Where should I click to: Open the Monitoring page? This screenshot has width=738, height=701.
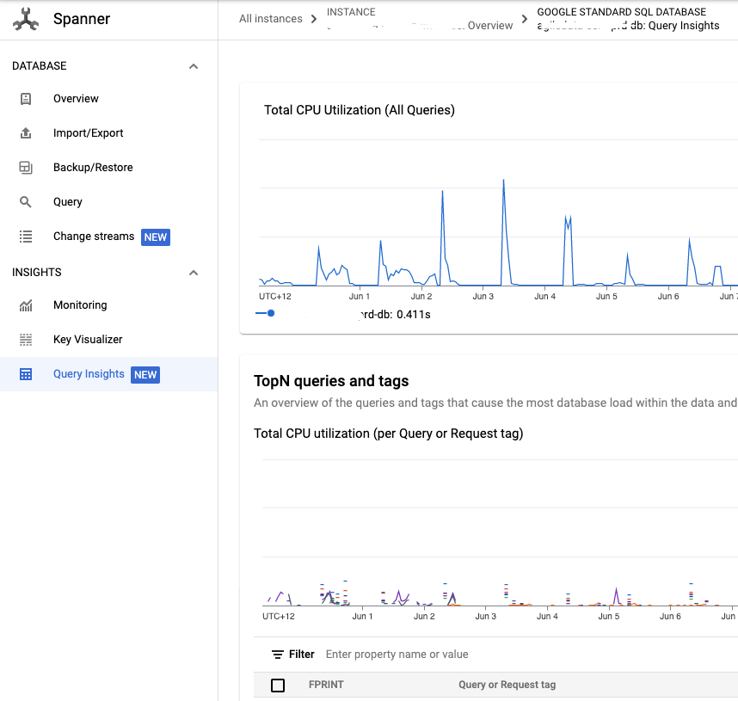point(80,305)
